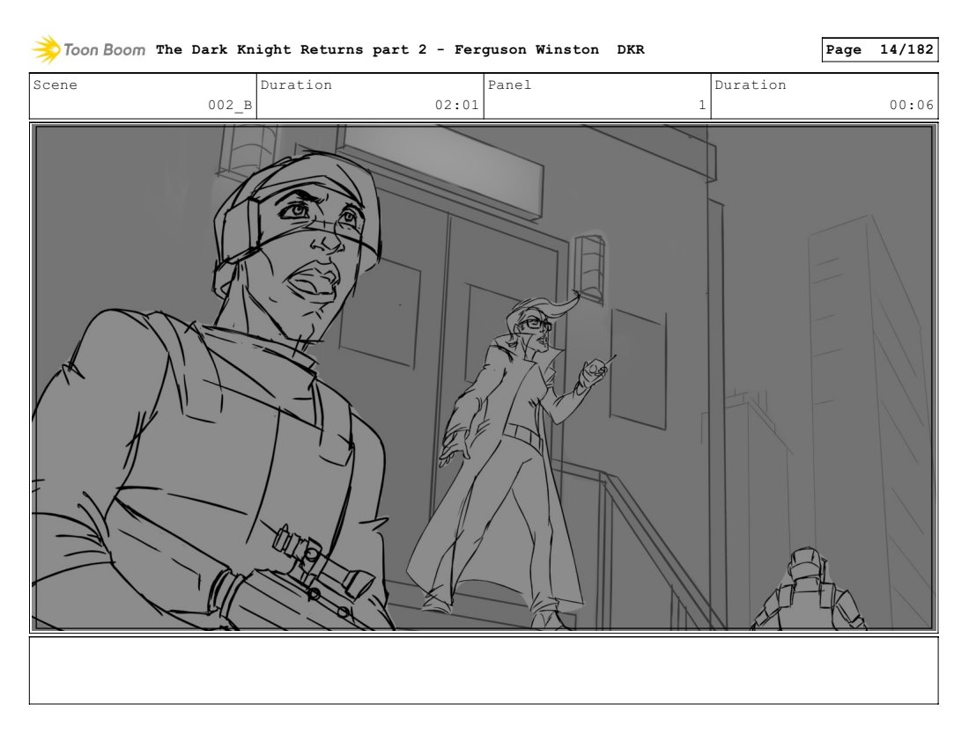Click the empty notes box below the panel
Screen dimensions: 969x748
point(484,671)
